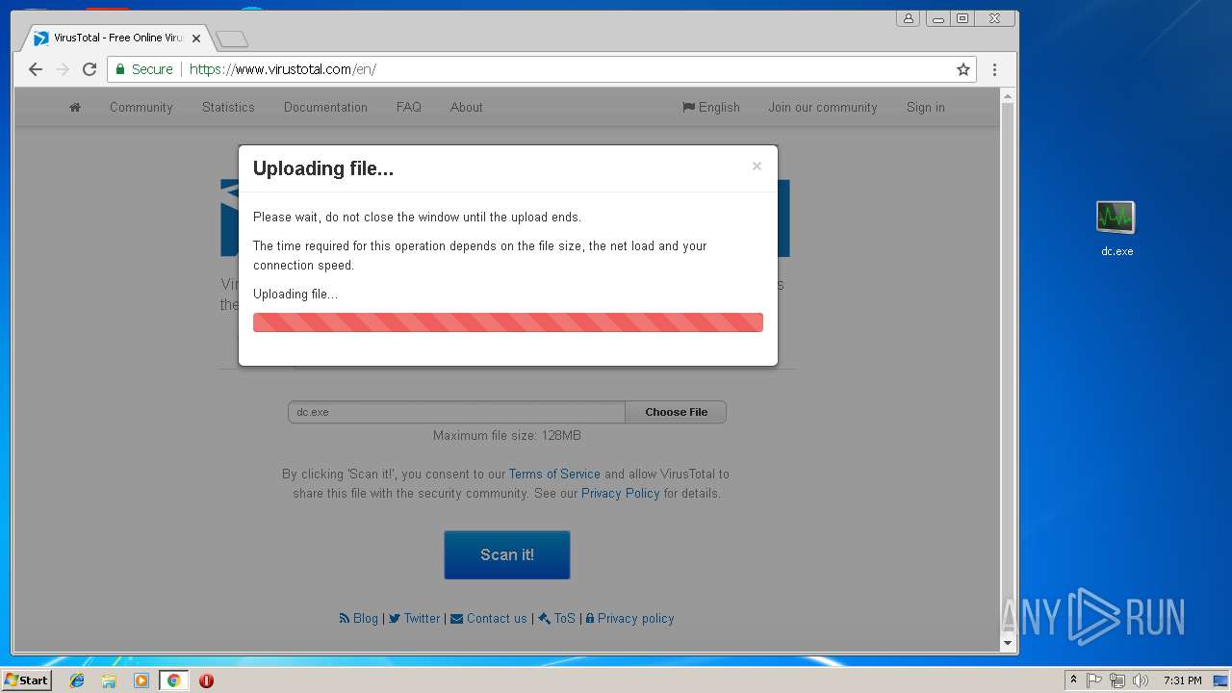Open the Documentation page

pos(325,107)
